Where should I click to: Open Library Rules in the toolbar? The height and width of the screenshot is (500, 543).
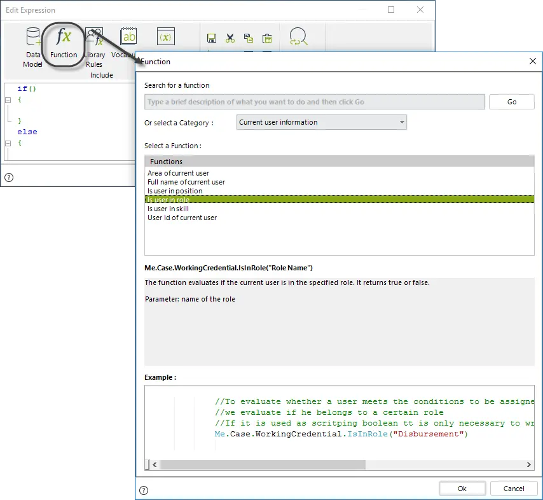tap(94, 48)
